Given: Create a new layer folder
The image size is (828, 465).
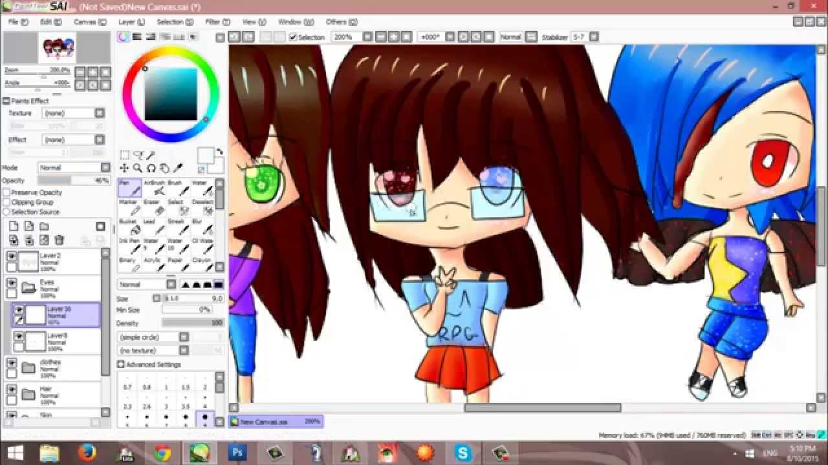Looking at the screenshot, I should (x=44, y=226).
